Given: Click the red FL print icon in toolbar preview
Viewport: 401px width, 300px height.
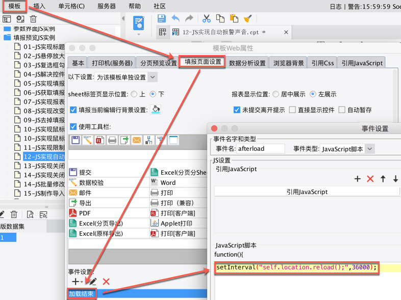Looking at the screenshot, I should pos(99,140).
